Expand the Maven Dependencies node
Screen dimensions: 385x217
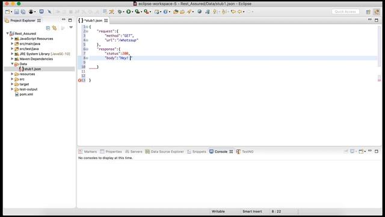point(12,59)
